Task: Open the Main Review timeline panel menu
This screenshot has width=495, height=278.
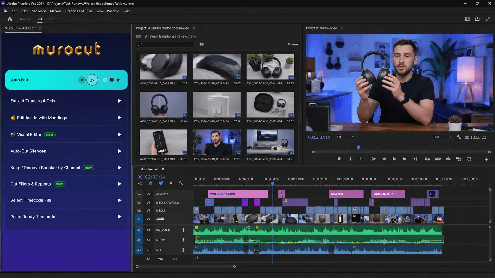Action: point(163,169)
